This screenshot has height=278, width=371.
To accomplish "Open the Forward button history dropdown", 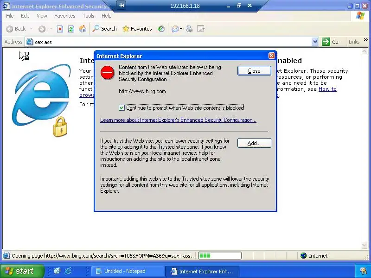I will click(51, 29).
